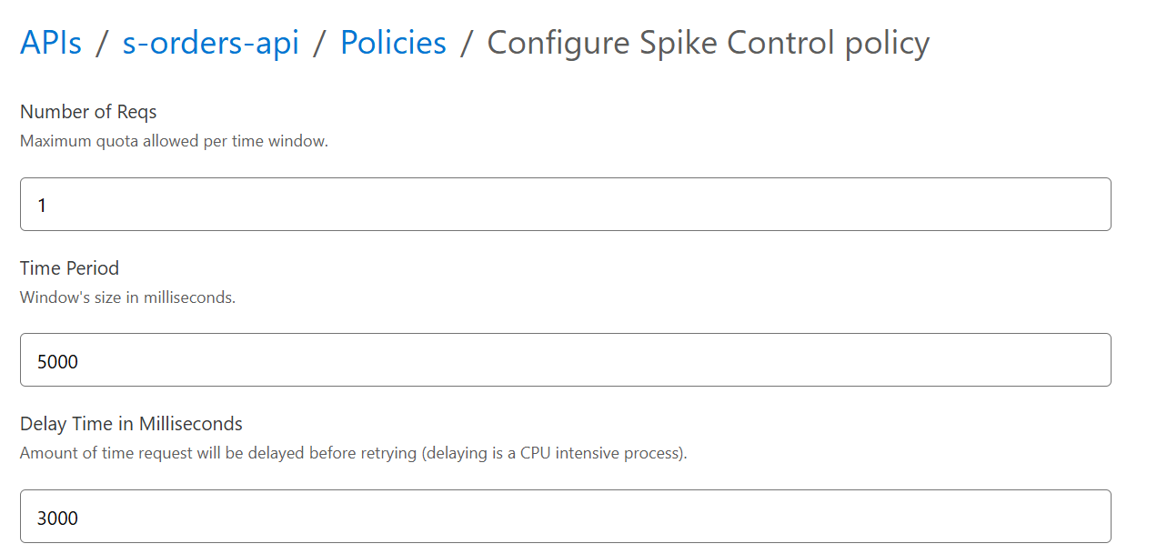
Task: Go to the APIs breadcrumb link
Action: [x=51, y=43]
